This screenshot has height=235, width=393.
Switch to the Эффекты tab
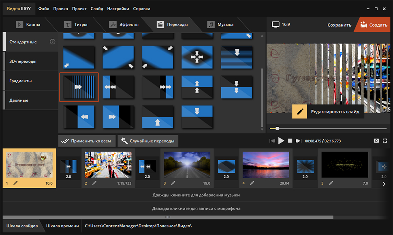coord(124,25)
